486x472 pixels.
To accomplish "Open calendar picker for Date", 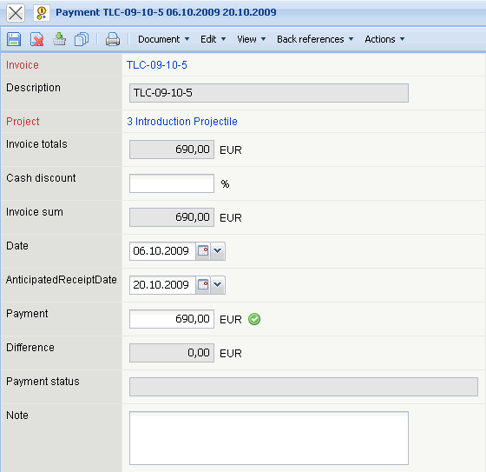I will tap(203, 251).
